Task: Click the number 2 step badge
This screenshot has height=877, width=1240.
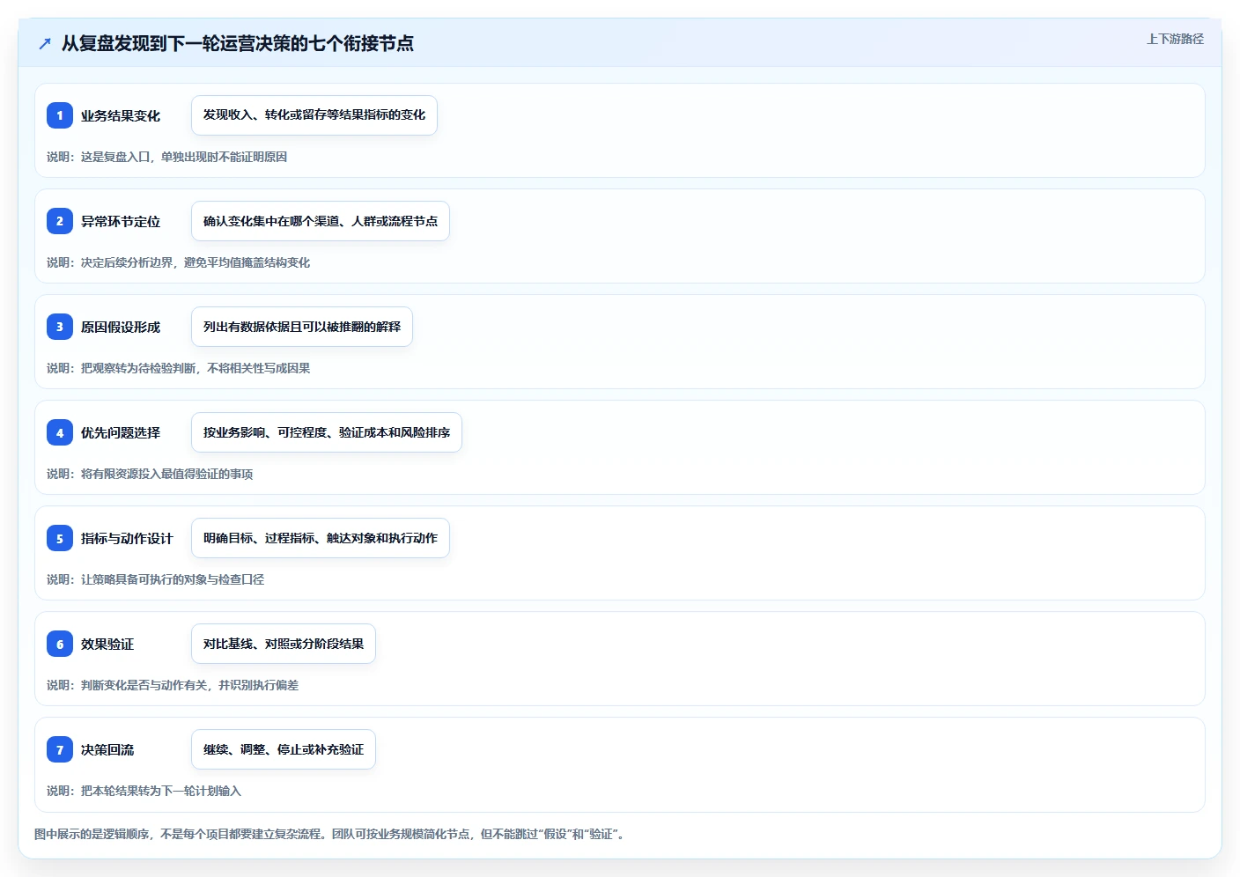Action: click(60, 221)
